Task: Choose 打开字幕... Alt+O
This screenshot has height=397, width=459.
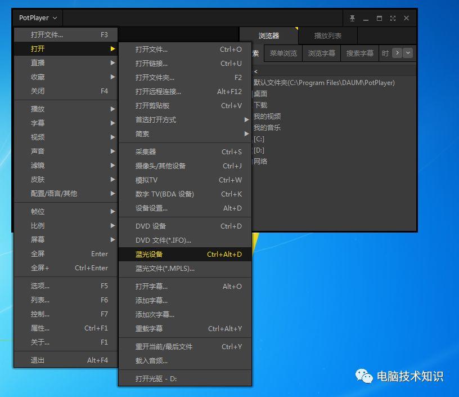Action: tap(185, 286)
